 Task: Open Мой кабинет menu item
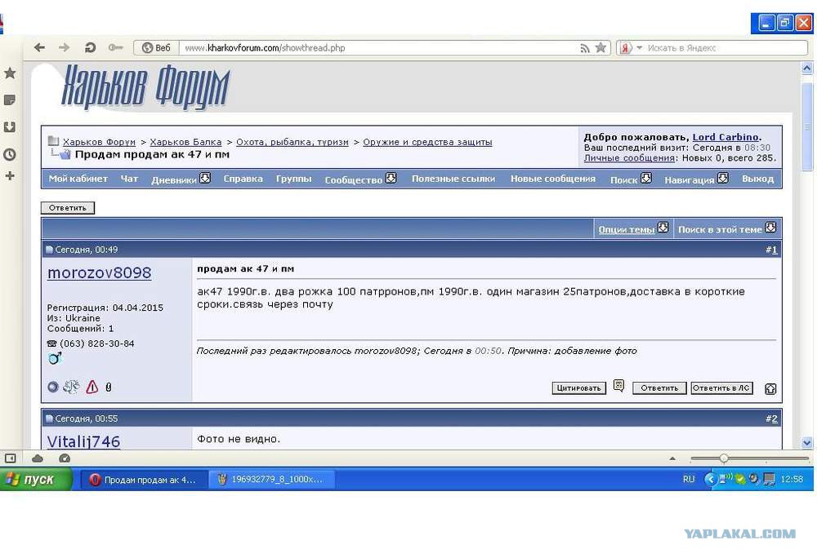[78, 179]
